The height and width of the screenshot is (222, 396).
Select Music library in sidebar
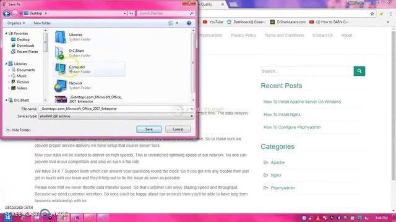coord(19,76)
